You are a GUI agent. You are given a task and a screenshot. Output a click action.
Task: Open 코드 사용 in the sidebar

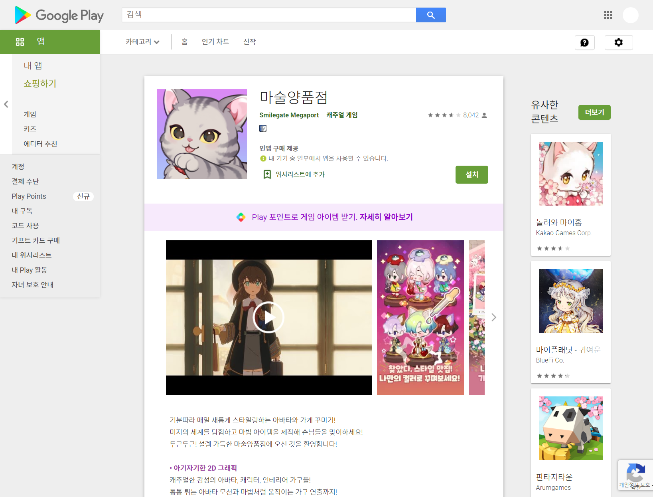point(25,226)
